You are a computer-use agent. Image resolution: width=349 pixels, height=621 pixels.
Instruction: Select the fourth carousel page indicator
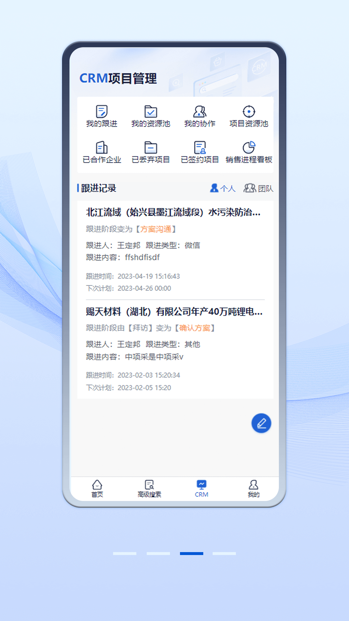point(224,553)
